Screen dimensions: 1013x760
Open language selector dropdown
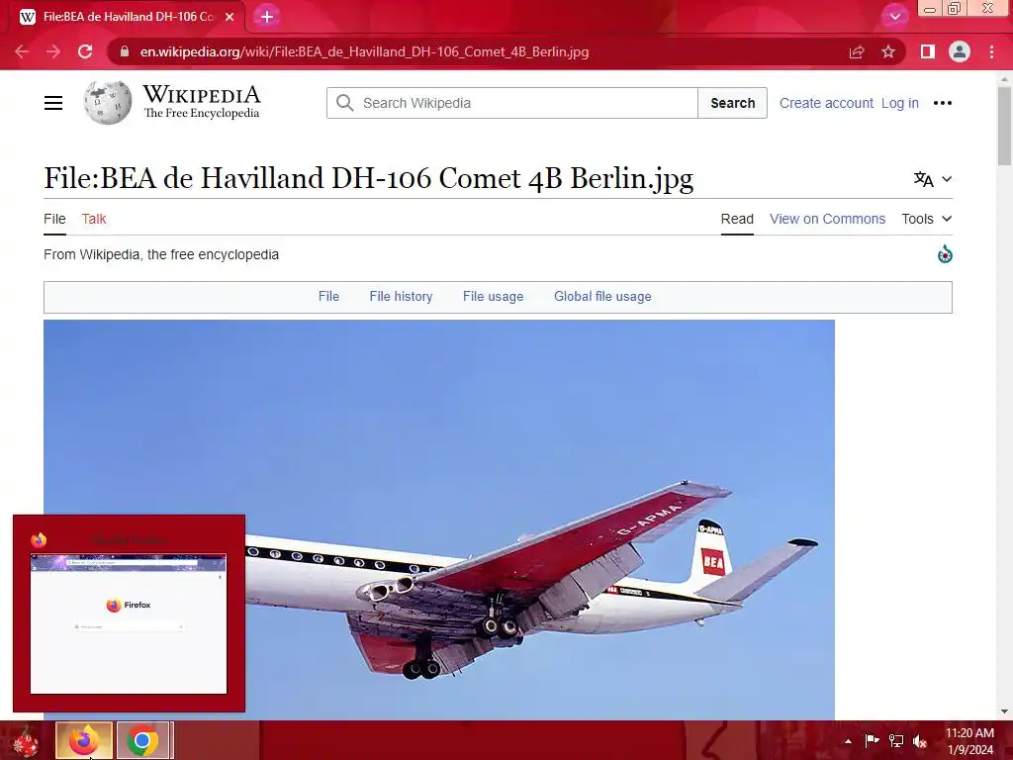(932, 179)
